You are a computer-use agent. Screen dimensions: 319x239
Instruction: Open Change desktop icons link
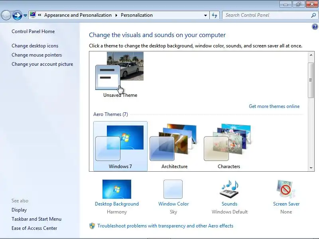click(35, 46)
